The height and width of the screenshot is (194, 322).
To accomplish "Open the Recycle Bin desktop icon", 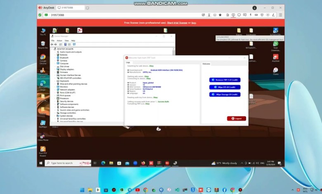I will click(43, 44).
